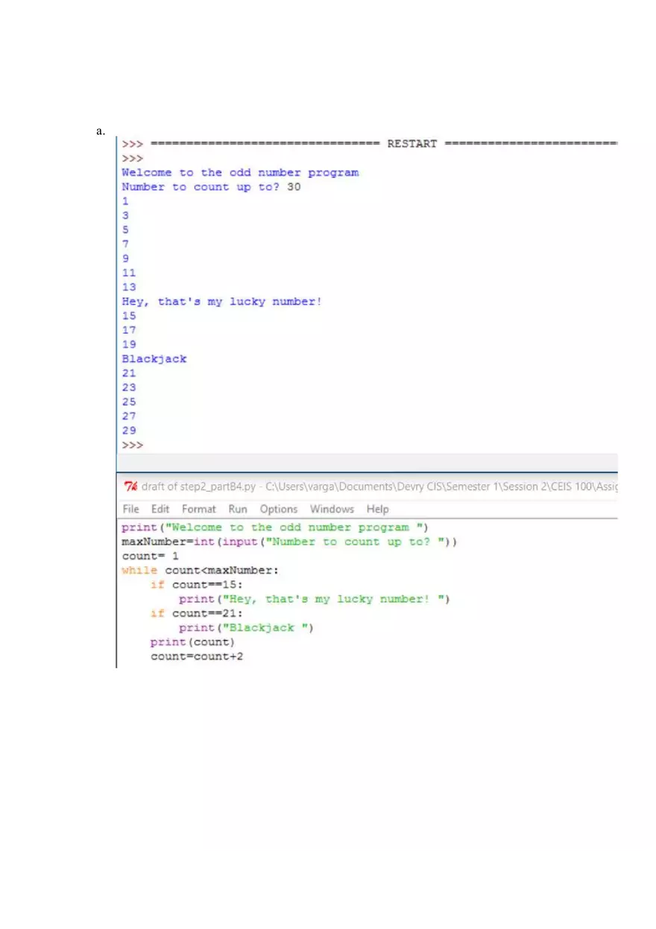656x929 pixels.
Task: Click the RESTART line in the shell
Action: (370, 144)
